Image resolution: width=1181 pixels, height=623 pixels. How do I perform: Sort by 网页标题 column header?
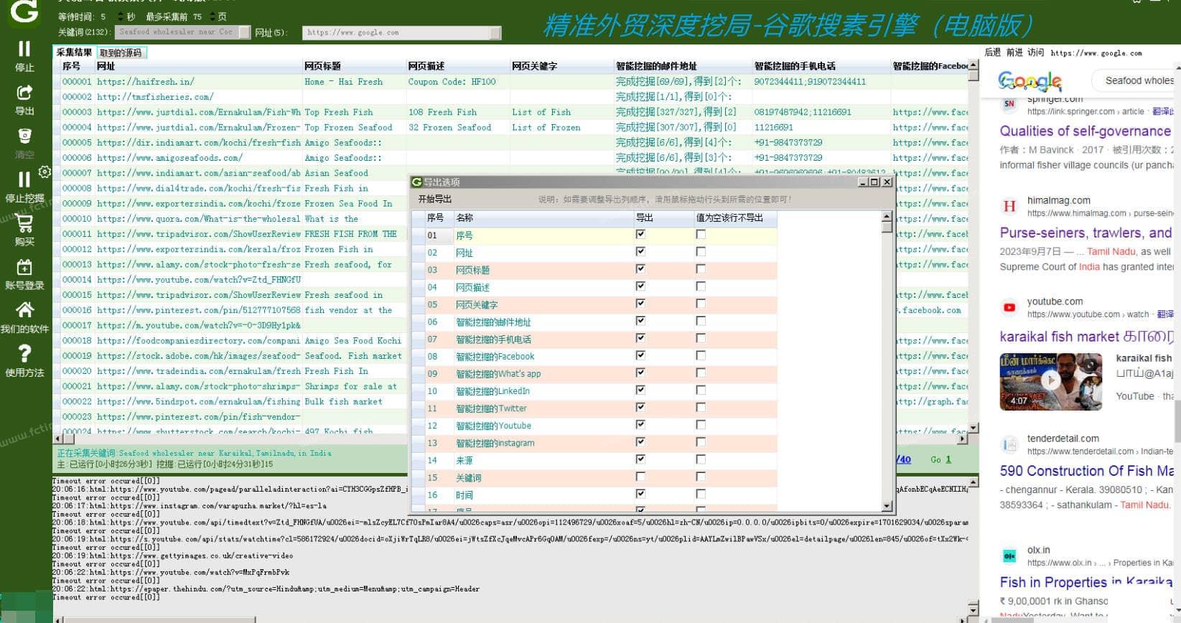coord(353,66)
